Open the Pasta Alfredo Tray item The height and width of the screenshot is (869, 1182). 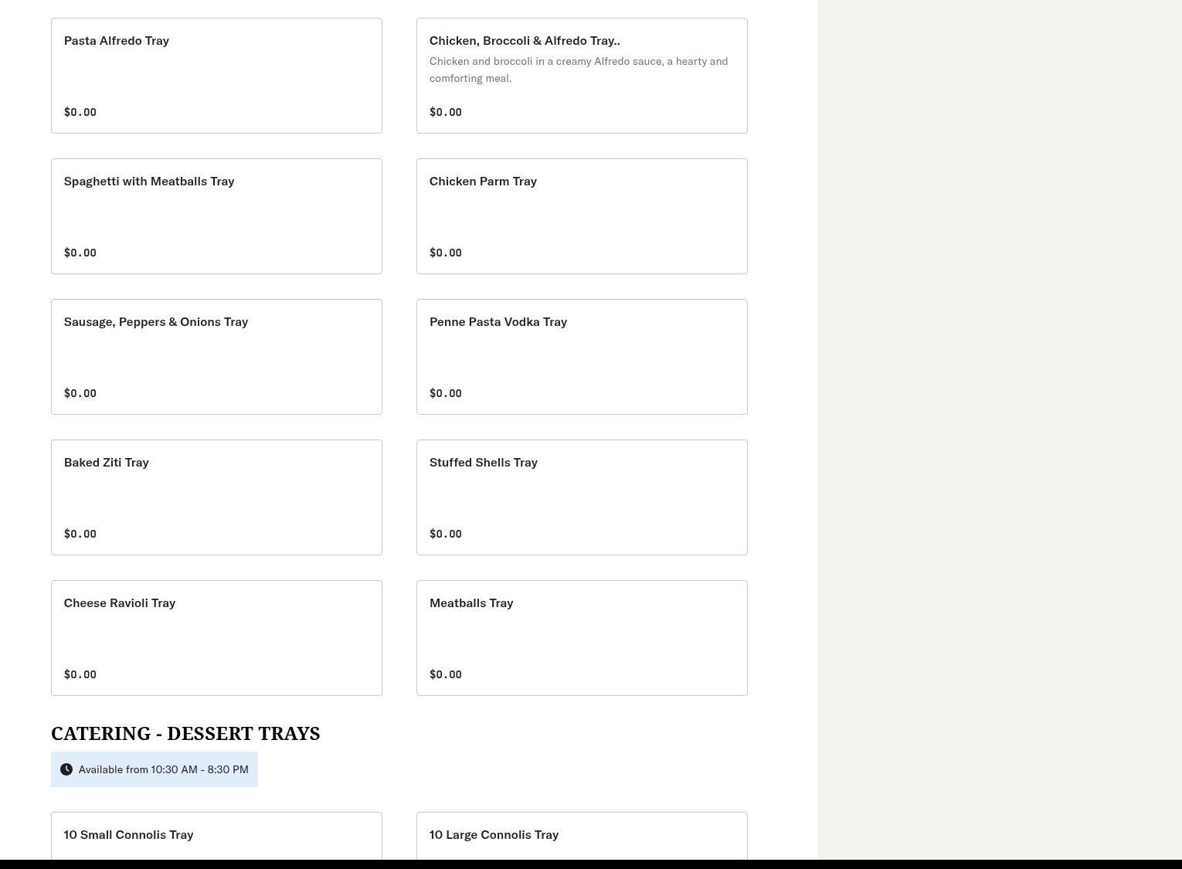pyautogui.click(x=216, y=76)
